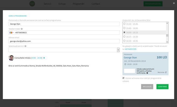Click the help icon beside Selectează servicii
Image resolution: width=177 pixels, height=107 pixels.
(25, 46)
